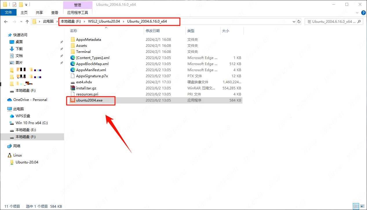Open the chevron dropdown after 此电脑 breadcrumb

pyautogui.click(x=56, y=21)
